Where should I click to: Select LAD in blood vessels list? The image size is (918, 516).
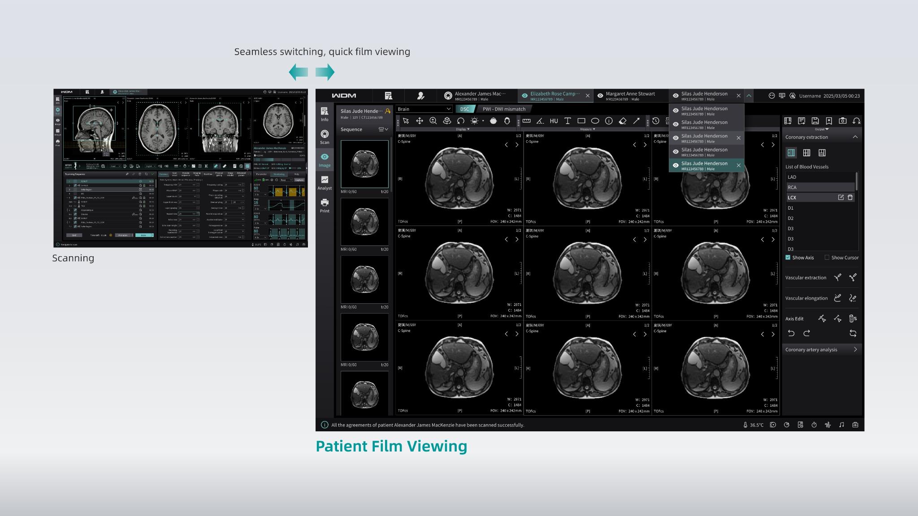coord(820,177)
